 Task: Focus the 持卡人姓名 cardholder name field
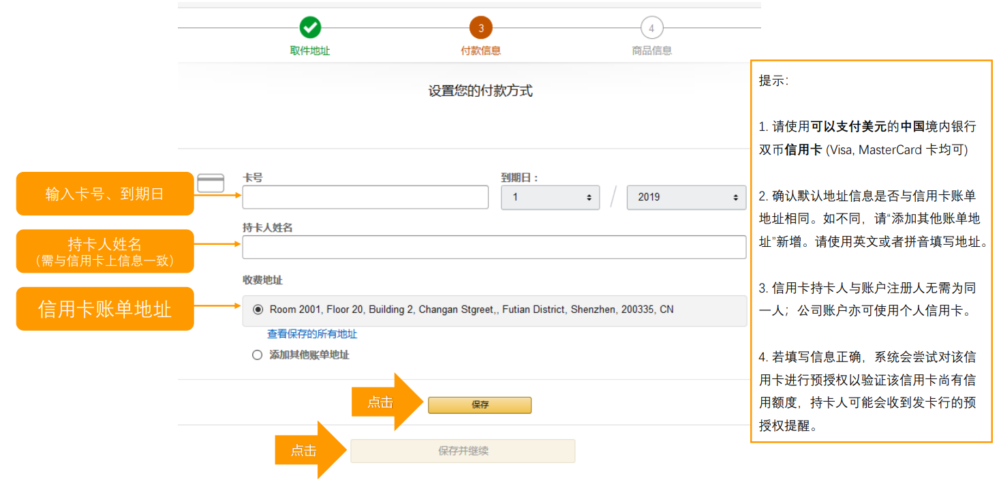pos(494,247)
